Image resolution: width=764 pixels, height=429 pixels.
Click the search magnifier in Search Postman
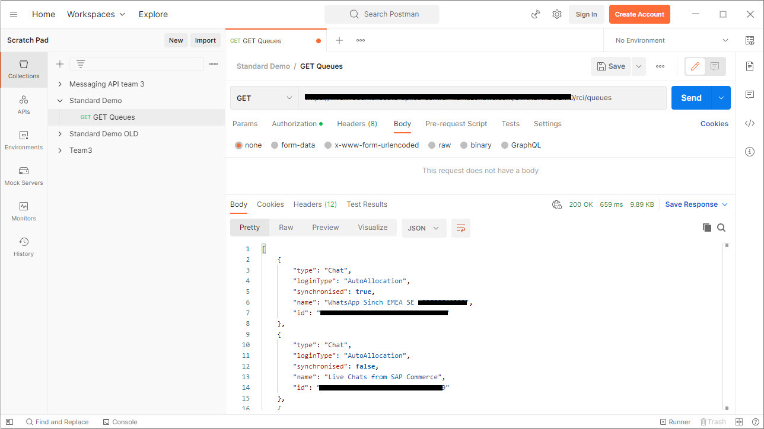[x=354, y=14]
